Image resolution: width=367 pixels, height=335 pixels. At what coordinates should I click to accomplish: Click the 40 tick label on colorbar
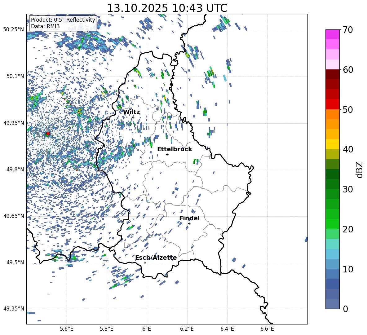pos(348,149)
